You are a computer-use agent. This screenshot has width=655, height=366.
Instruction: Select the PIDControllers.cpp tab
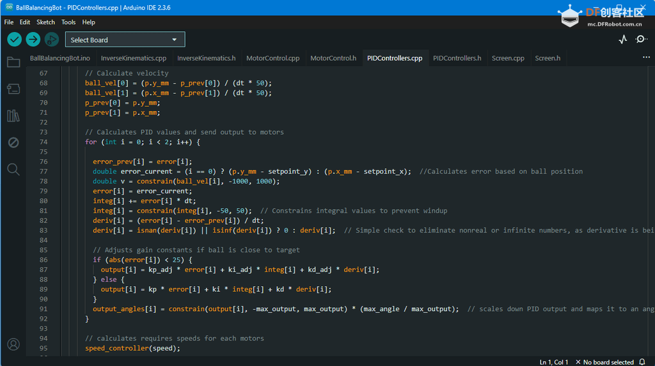coord(395,58)
